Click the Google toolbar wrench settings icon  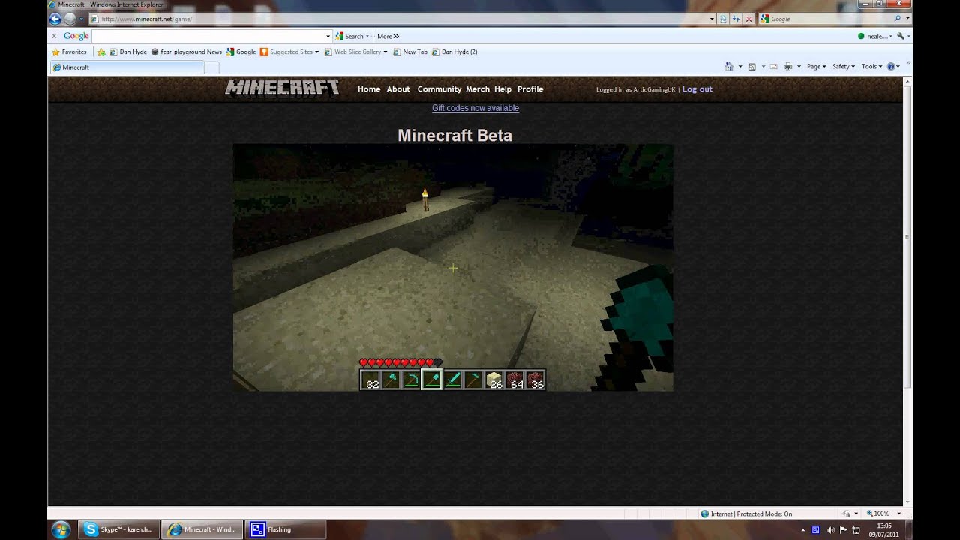point(901,36)
